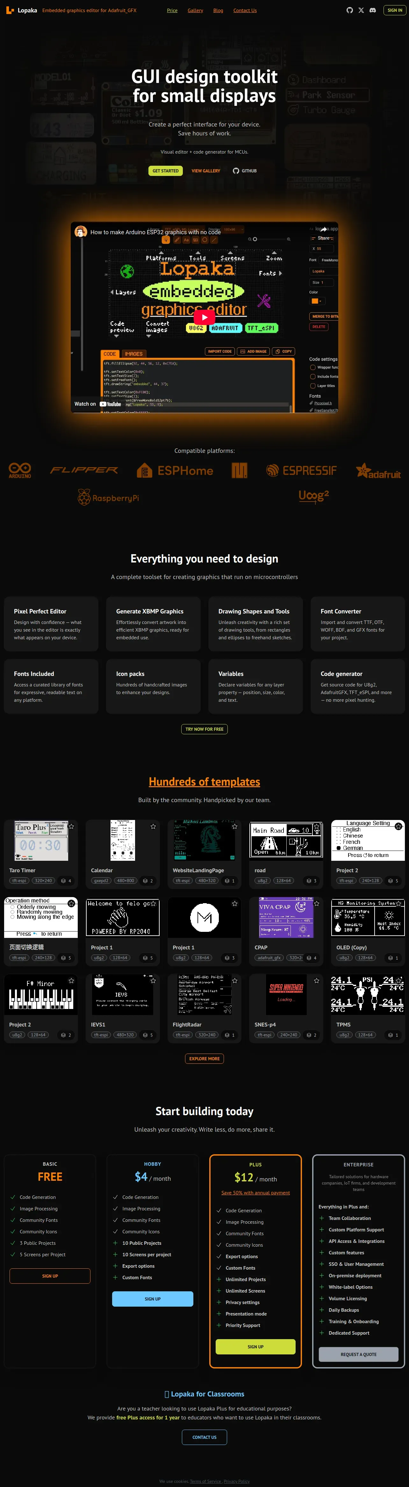This screenshot has height=1487, width=409.
Task: Open the FlightRadar template thumbnail
Action: point(204,995)
